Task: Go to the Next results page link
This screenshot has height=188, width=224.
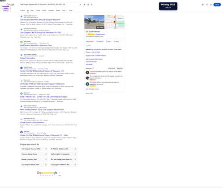Action: (x=60, y=175)
